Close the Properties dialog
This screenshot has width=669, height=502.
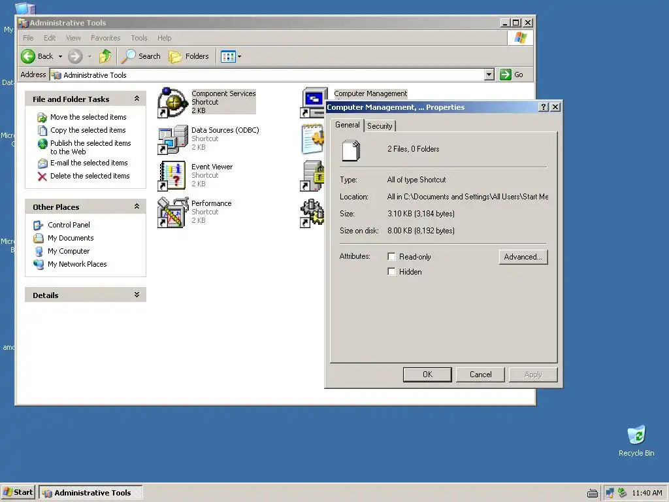[x=555, y=107]
